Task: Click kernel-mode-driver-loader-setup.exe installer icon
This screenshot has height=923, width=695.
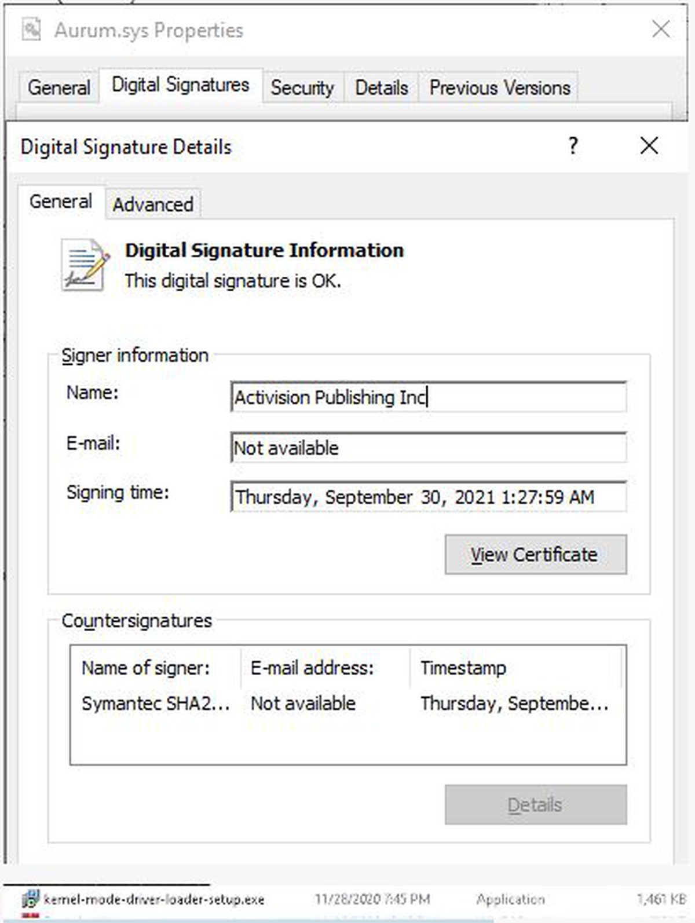Action: pyautogui.click(x=30, y=899)
